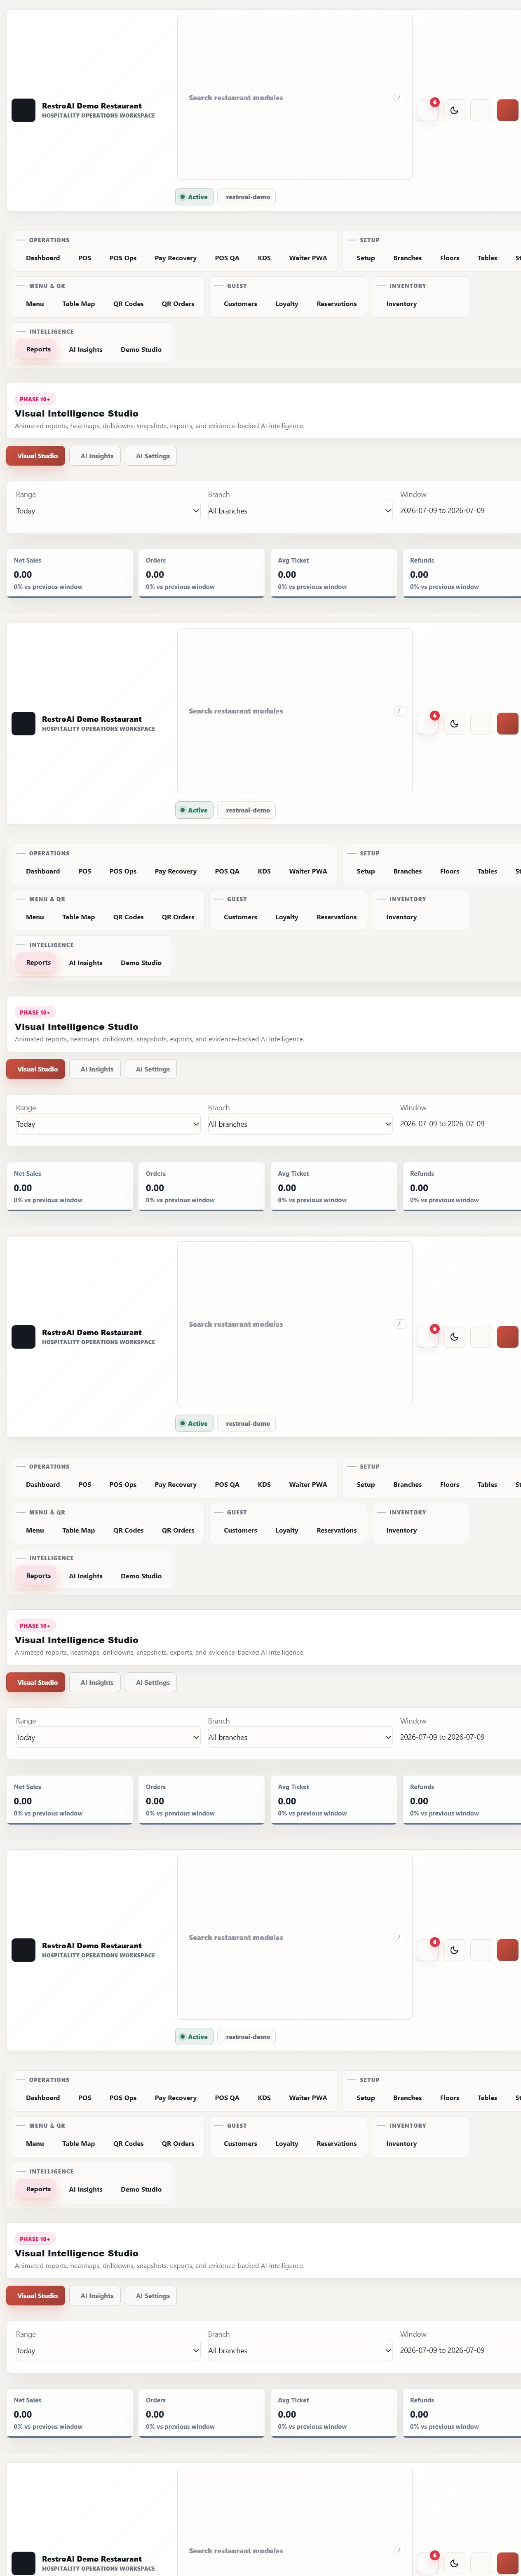The image size is (521, 2576).
Task: Open the Range dropdown in the first studio section
Action: [x=107, y=511]
